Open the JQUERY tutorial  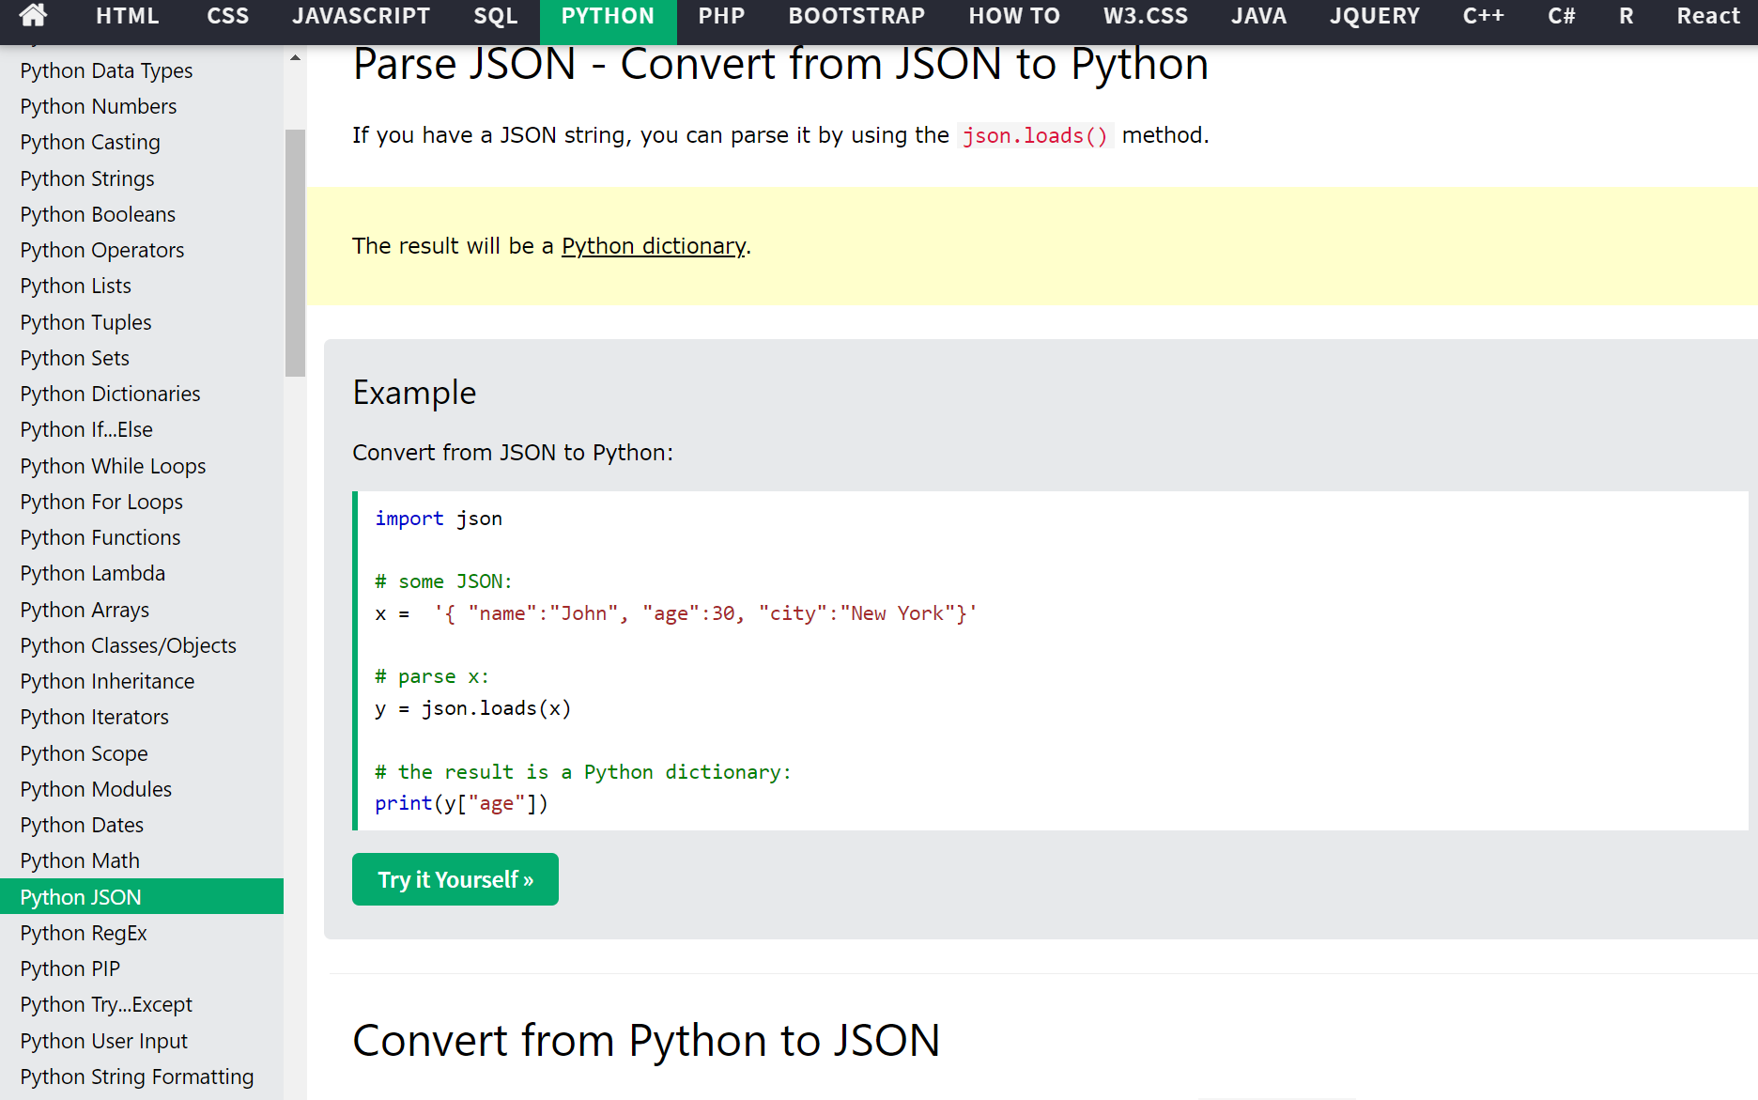(x=1374, y=16)
